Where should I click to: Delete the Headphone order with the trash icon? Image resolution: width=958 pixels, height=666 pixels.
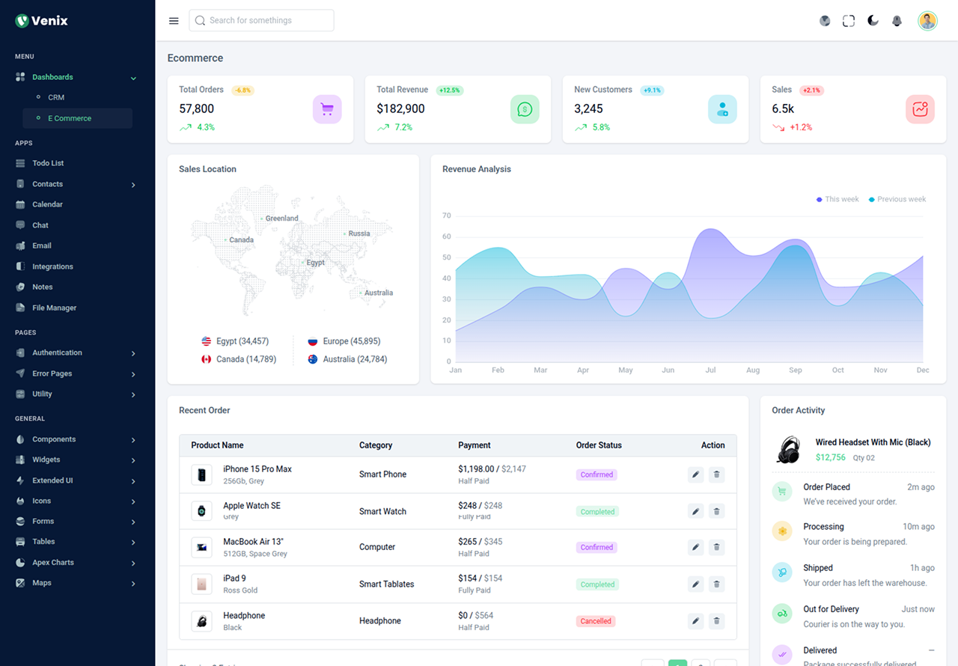(716, 620)
